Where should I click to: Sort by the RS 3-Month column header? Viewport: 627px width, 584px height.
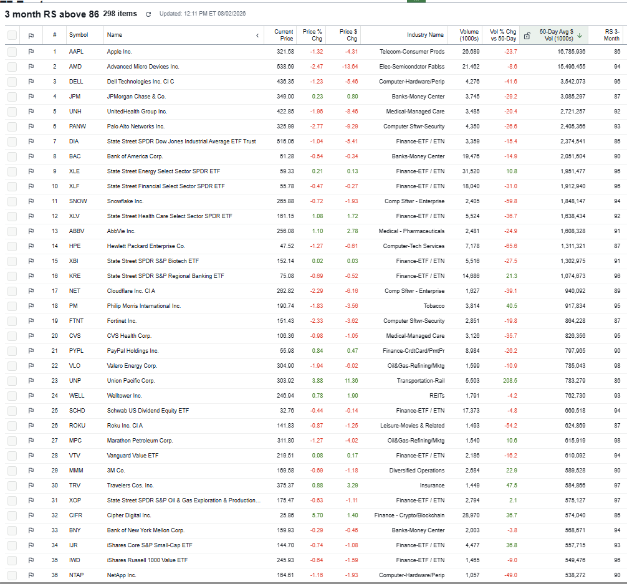(x=611, y=35)
